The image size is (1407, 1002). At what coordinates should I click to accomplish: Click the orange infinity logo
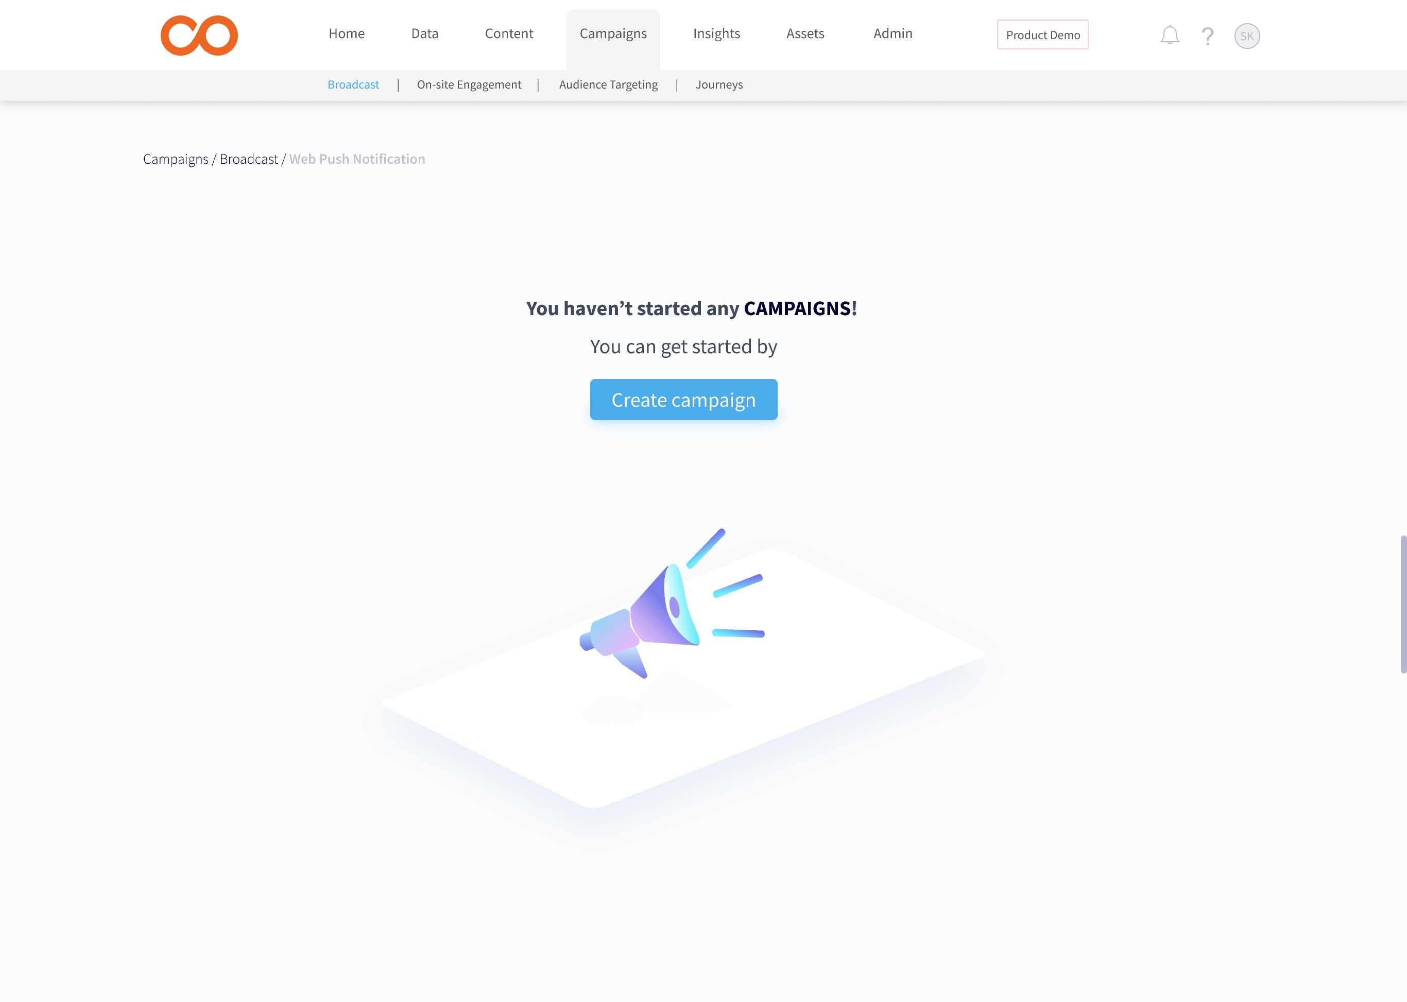click(x=199, y=35)
